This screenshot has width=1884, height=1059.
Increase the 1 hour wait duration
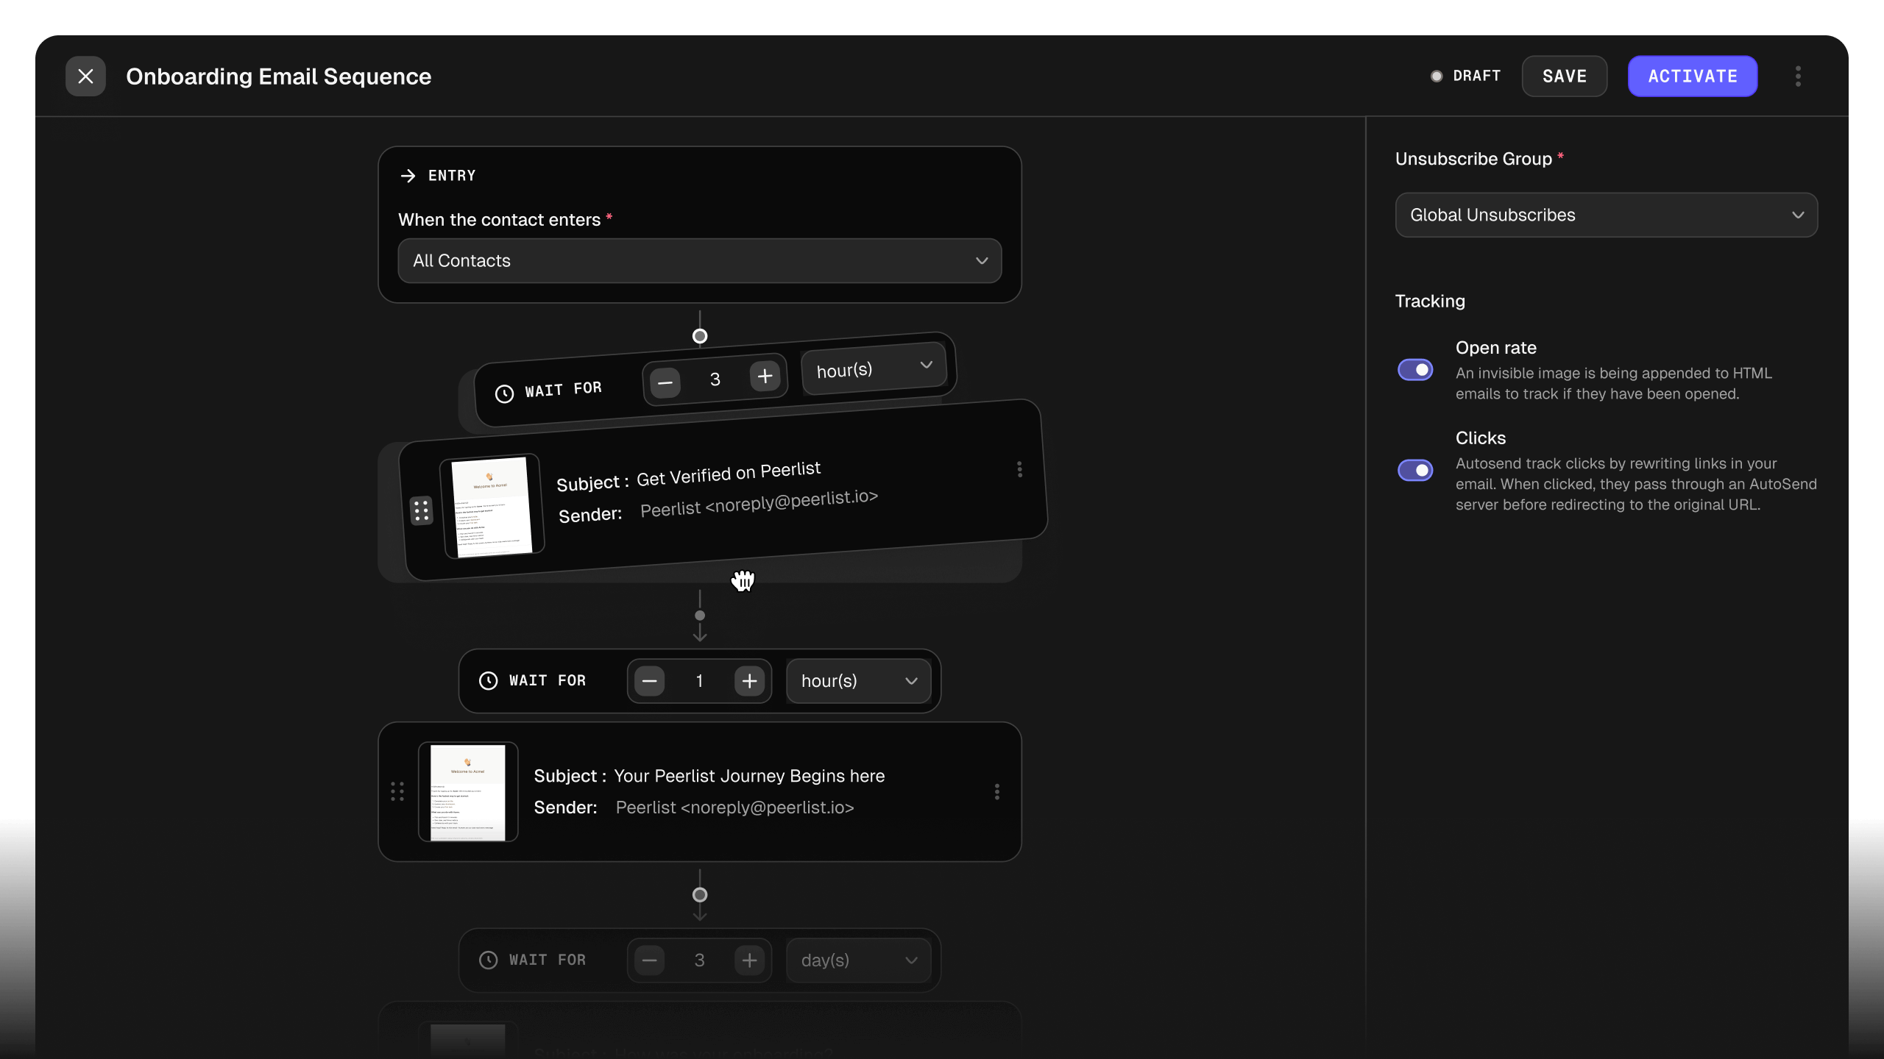(749, 681)
